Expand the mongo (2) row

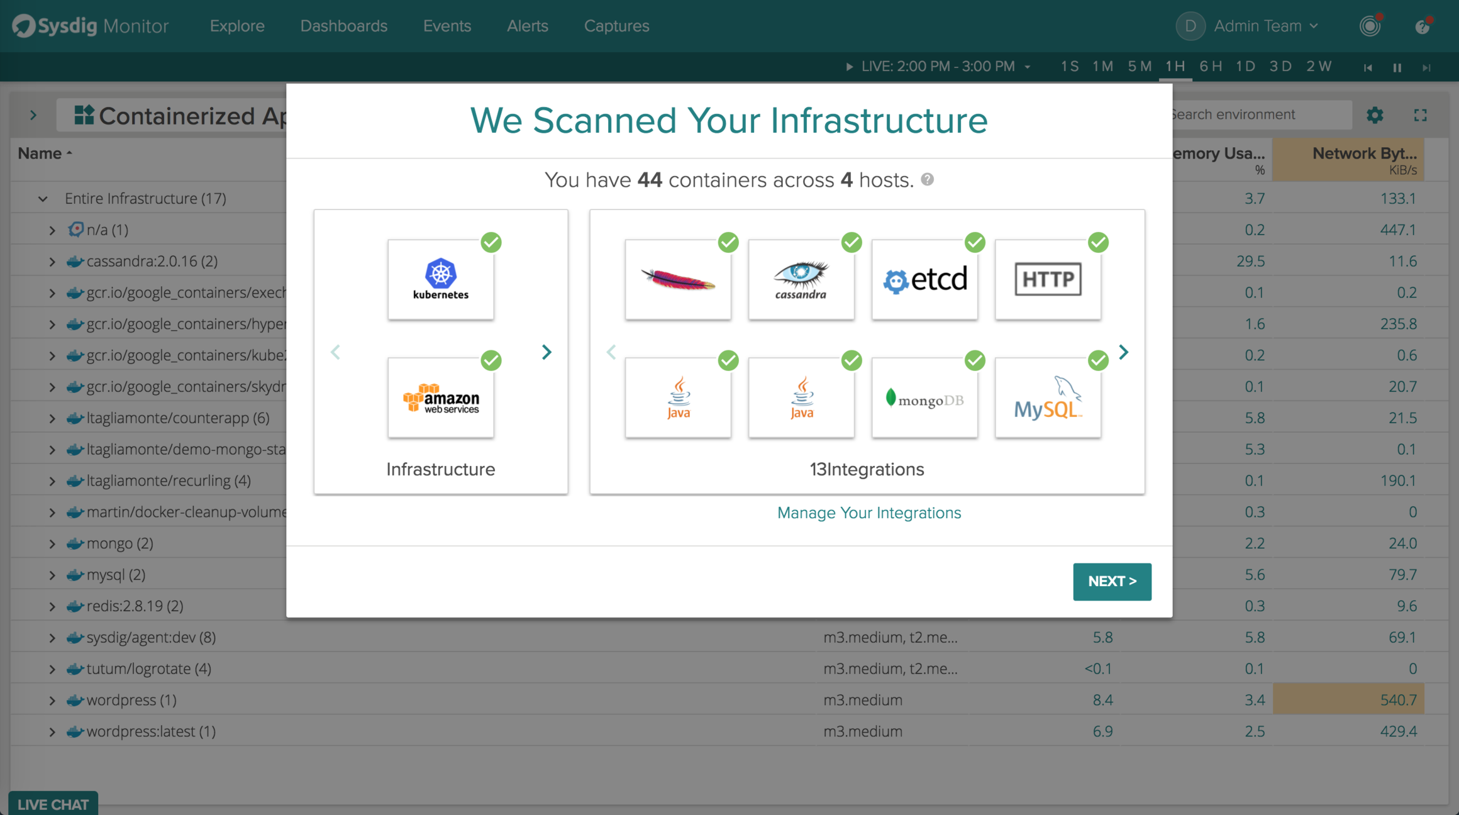52,543
